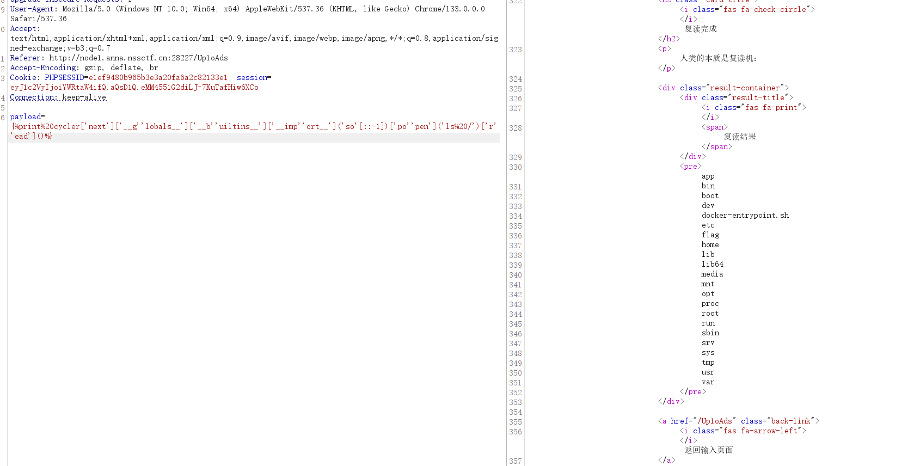Click the 'run' directory entry
The width and height of the screenshot is (920, 466).
coord(708,323)
